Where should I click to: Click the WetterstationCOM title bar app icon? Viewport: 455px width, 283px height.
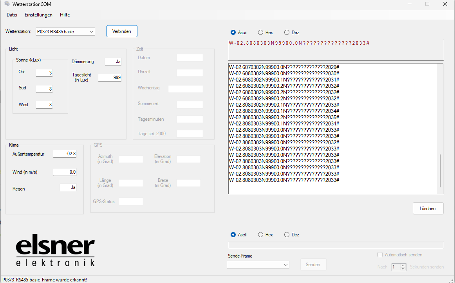click(7, 4)
